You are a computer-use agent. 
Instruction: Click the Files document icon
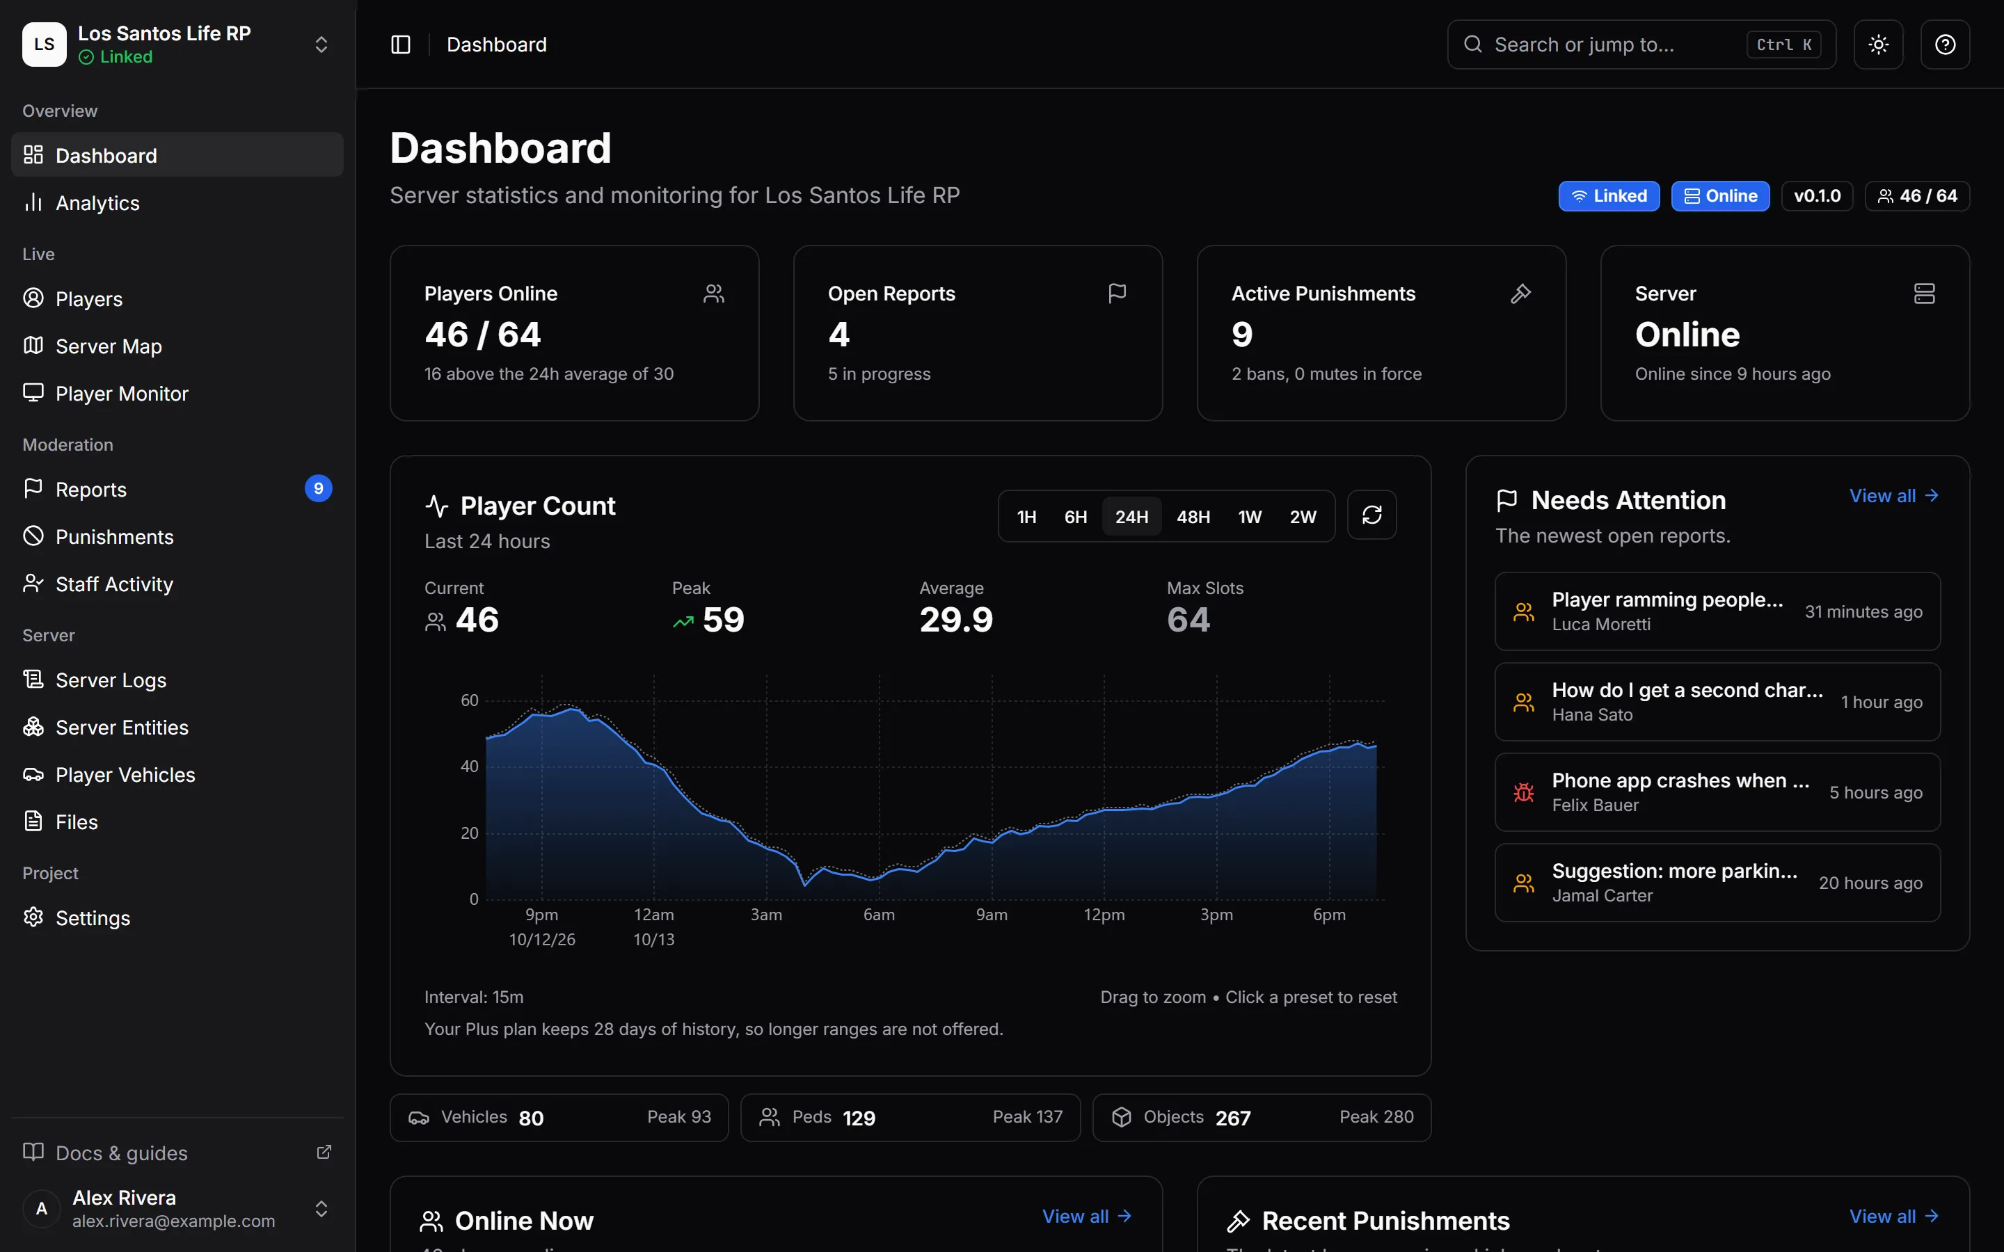pos(33,821)
